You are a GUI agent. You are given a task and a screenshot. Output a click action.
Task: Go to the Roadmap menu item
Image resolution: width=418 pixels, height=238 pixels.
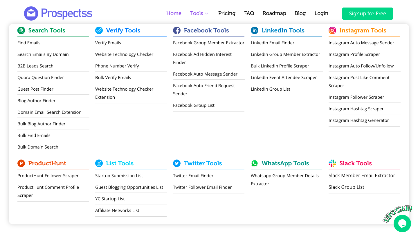tap(274, 13)
